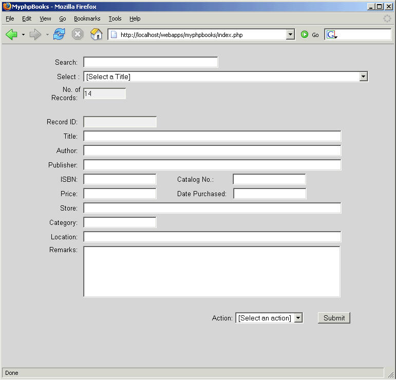Open the Forward history dropdown arrow
396x380 pixels.
[x=47, y=34]
